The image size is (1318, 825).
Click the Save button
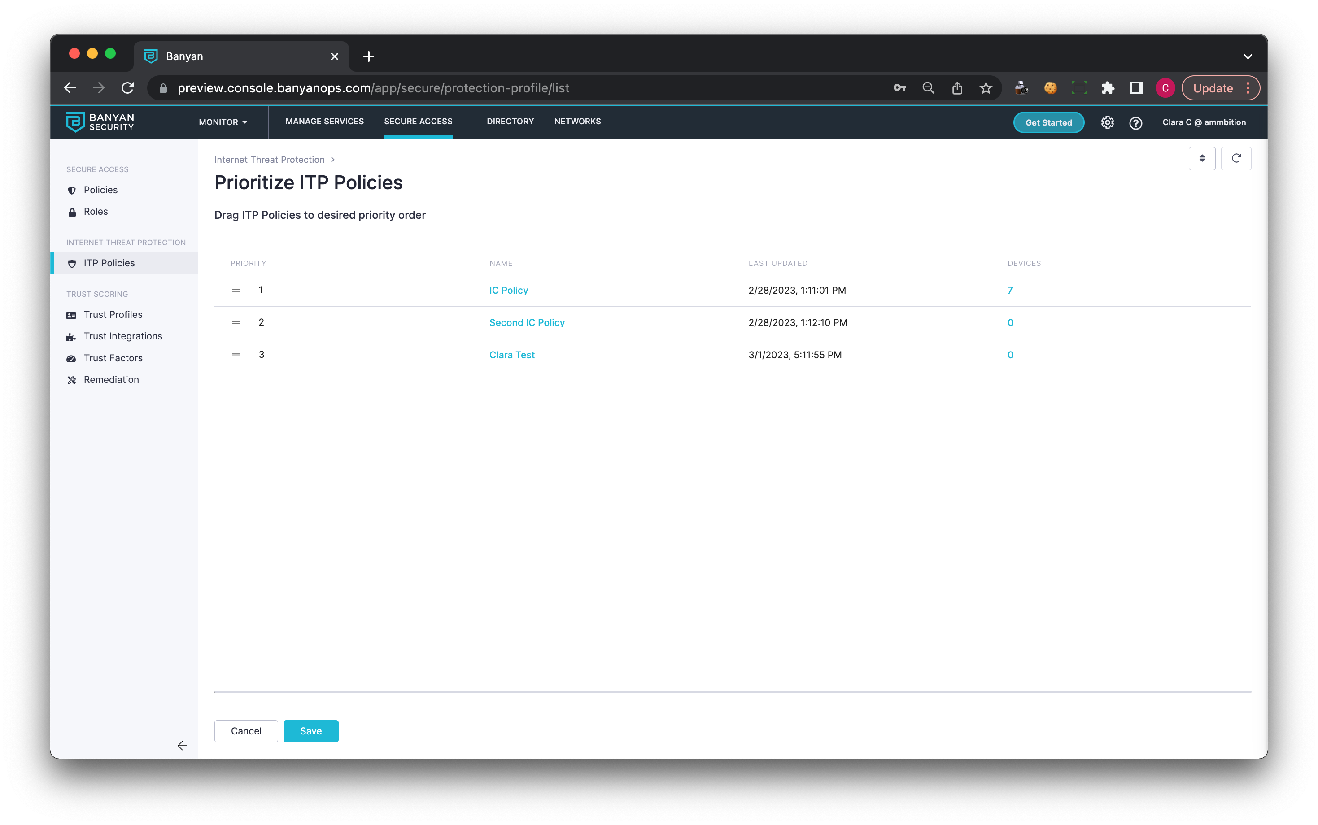(x=310, y=730)
